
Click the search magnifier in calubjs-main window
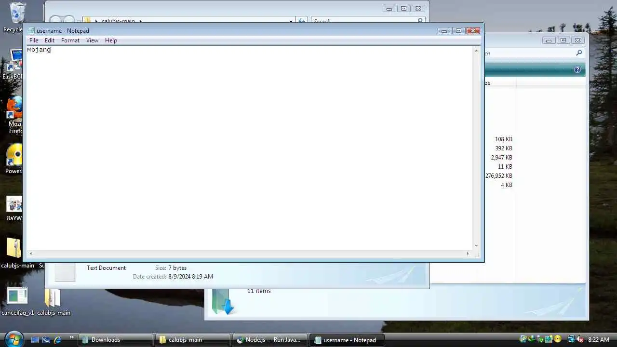420,21
